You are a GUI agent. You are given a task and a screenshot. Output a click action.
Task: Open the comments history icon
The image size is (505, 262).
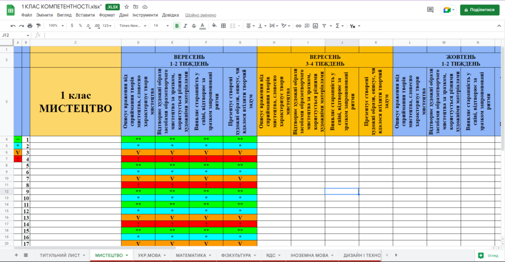[x=430, y=10]
